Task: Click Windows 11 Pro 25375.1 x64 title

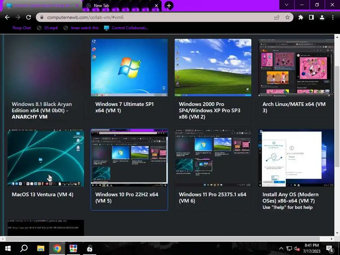Action: (212, 197)
